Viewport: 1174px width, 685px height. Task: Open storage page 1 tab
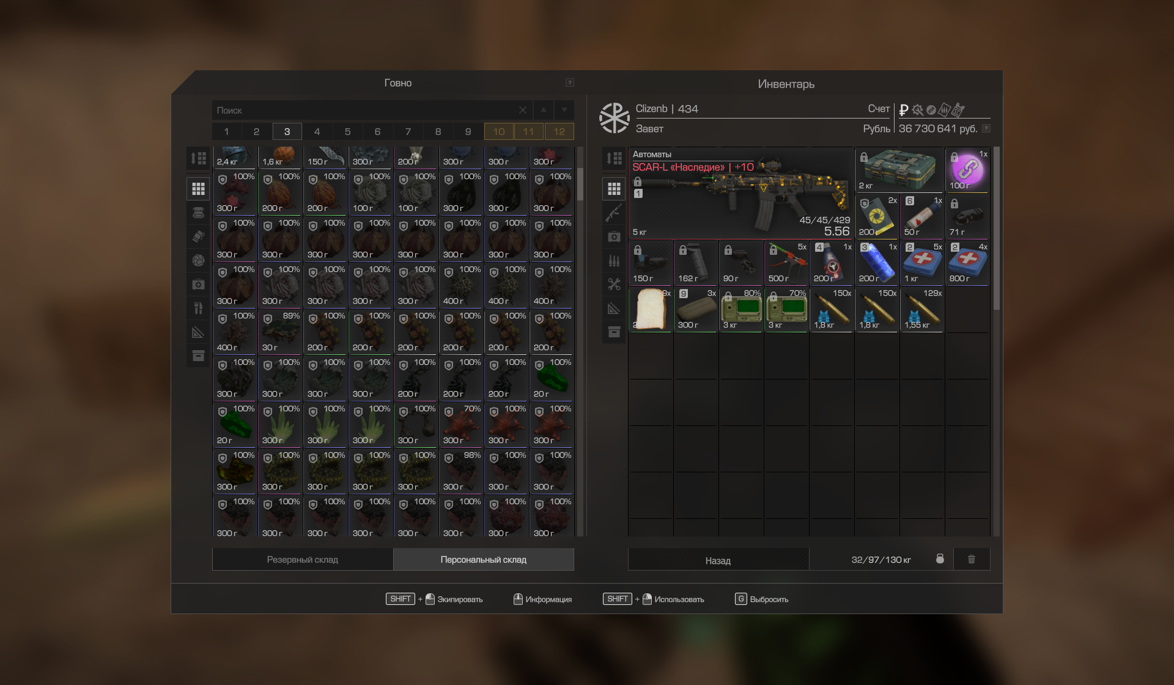(227, 131)
